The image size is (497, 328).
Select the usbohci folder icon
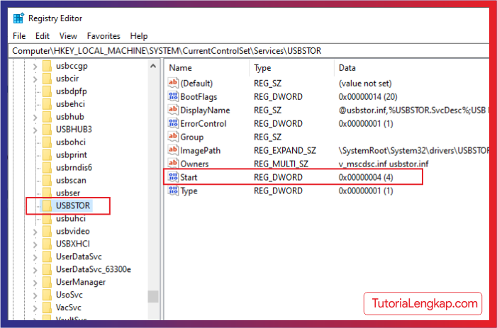click(47, 142)
